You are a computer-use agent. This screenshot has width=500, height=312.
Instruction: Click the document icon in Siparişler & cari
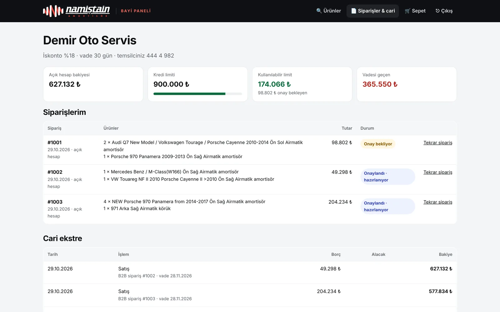pos(354,11)
